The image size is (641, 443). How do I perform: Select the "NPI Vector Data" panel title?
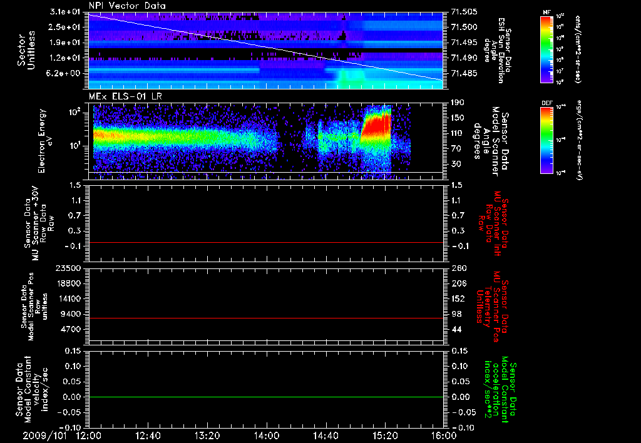tap(127, 6)
